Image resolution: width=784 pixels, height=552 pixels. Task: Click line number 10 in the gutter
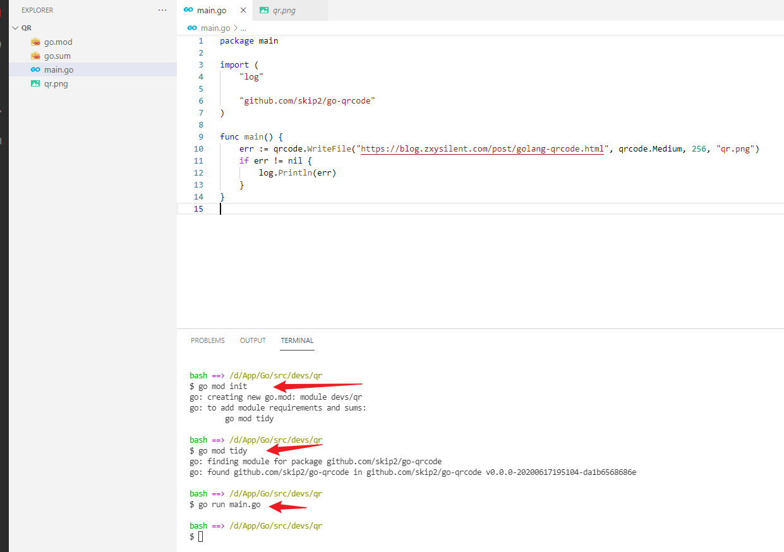coord(198,149)
